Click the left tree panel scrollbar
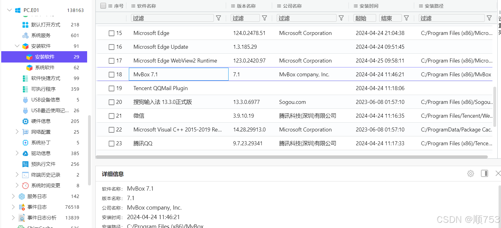 point(89,150)
